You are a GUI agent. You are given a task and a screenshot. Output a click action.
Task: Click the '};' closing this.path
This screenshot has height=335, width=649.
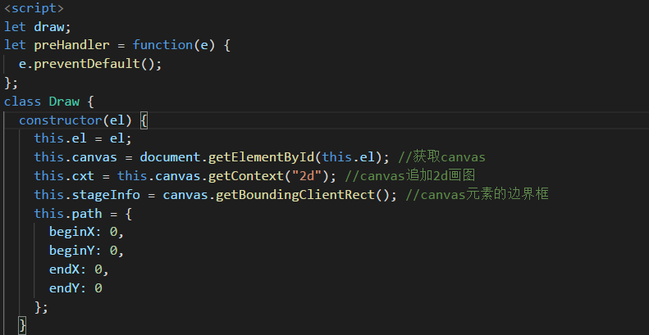pos(41,307)
